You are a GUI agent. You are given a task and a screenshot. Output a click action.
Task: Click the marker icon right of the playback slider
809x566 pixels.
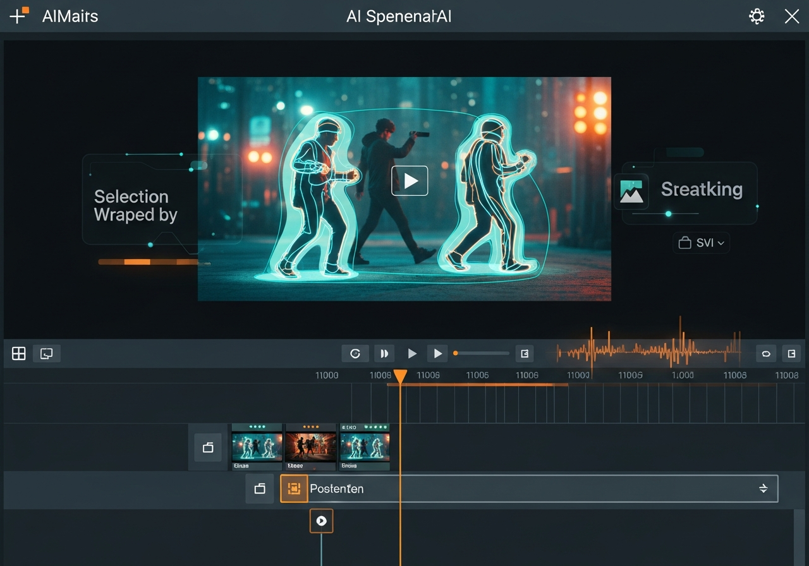coord(525,353)
